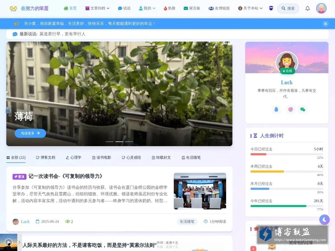Screen dimensions: 335x251
Task: Click the eye view-count icon
Action: [x=68, y=221]
